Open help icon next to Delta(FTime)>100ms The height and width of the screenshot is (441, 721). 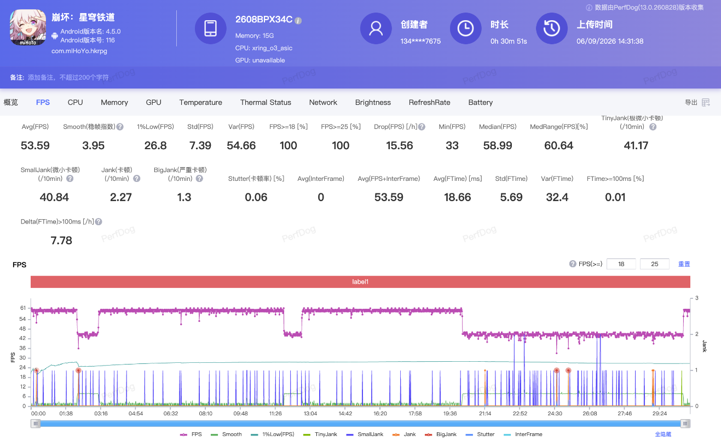pos(99,222)
